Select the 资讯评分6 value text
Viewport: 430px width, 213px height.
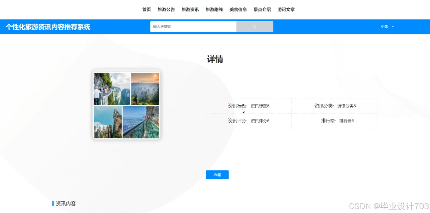[260, 121]
